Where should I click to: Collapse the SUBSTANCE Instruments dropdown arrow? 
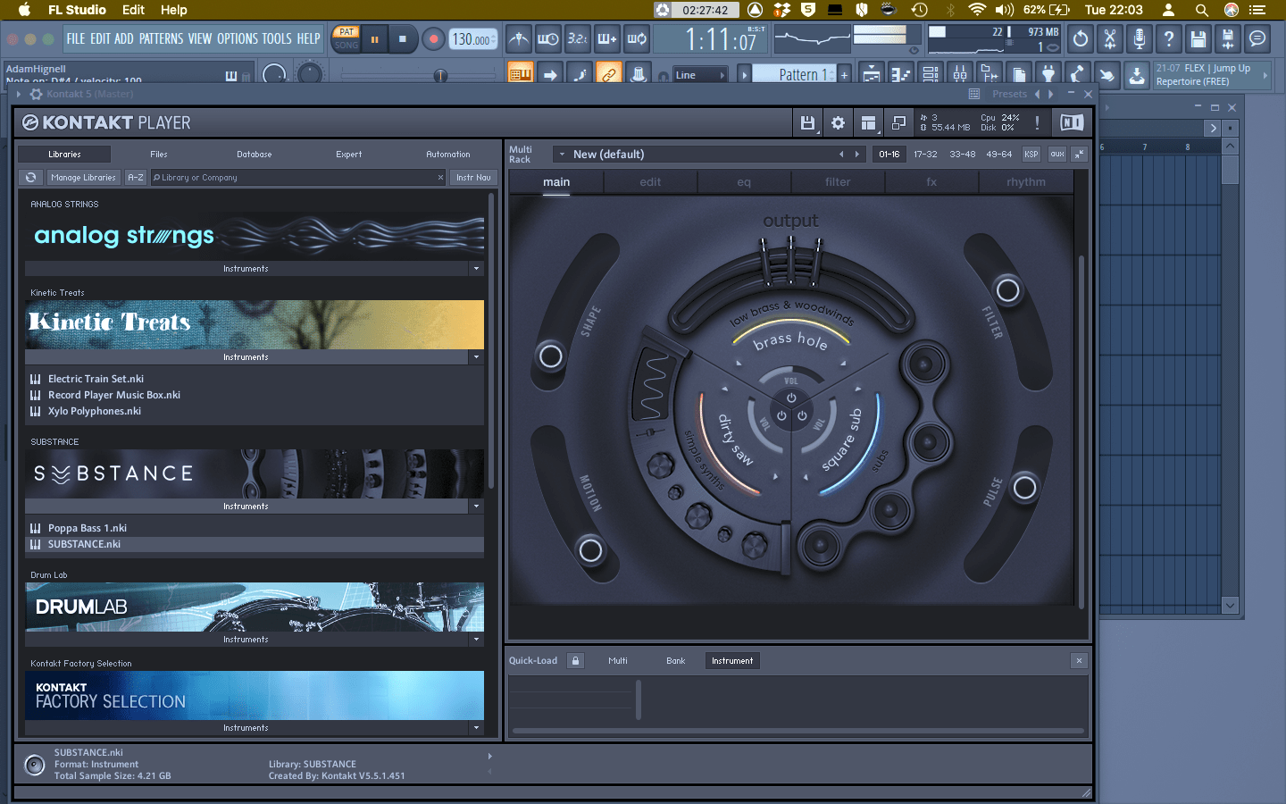[476, 507]
